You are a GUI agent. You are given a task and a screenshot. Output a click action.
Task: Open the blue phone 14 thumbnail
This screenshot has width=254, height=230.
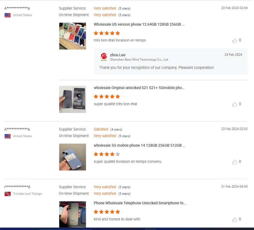pos(73,157)
